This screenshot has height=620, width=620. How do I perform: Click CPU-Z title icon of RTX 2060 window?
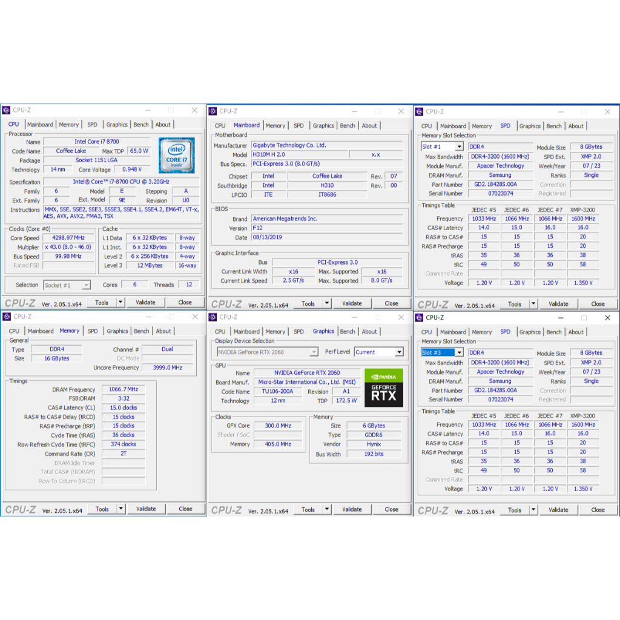coord(213,317)
